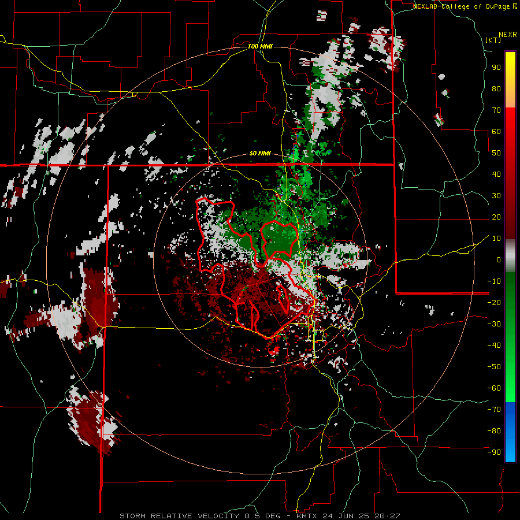The width and height of the screenshot is (520, 520).
Task: Click the -80 value on velocity scale
Action: tap(494, 431)
